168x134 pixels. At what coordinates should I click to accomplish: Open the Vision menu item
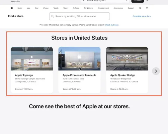click(66, 8)
